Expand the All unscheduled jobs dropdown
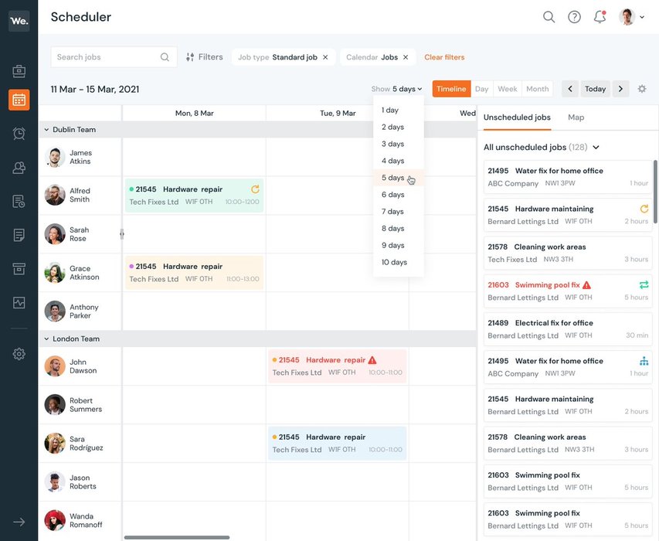Image resolution: width=659 pixels, height=541 pixels. point(596,148)
